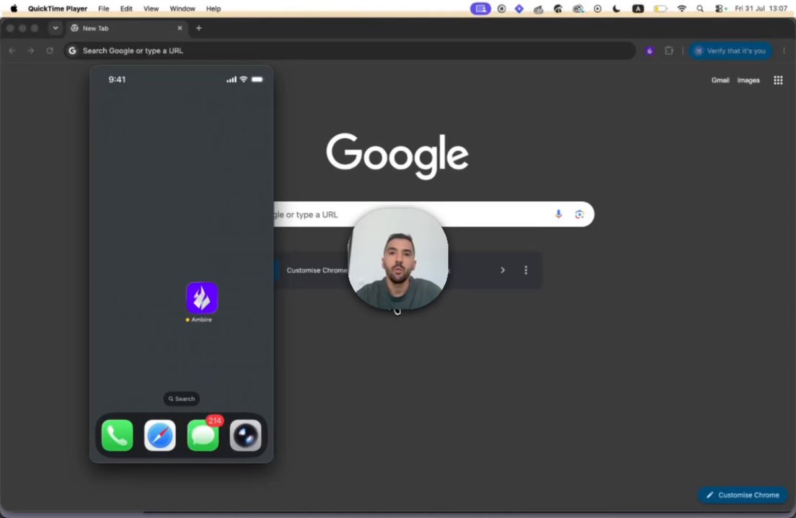796x518 pixels.
Task: Tap the phone's Search pill
Action: [x=181, y=399]
